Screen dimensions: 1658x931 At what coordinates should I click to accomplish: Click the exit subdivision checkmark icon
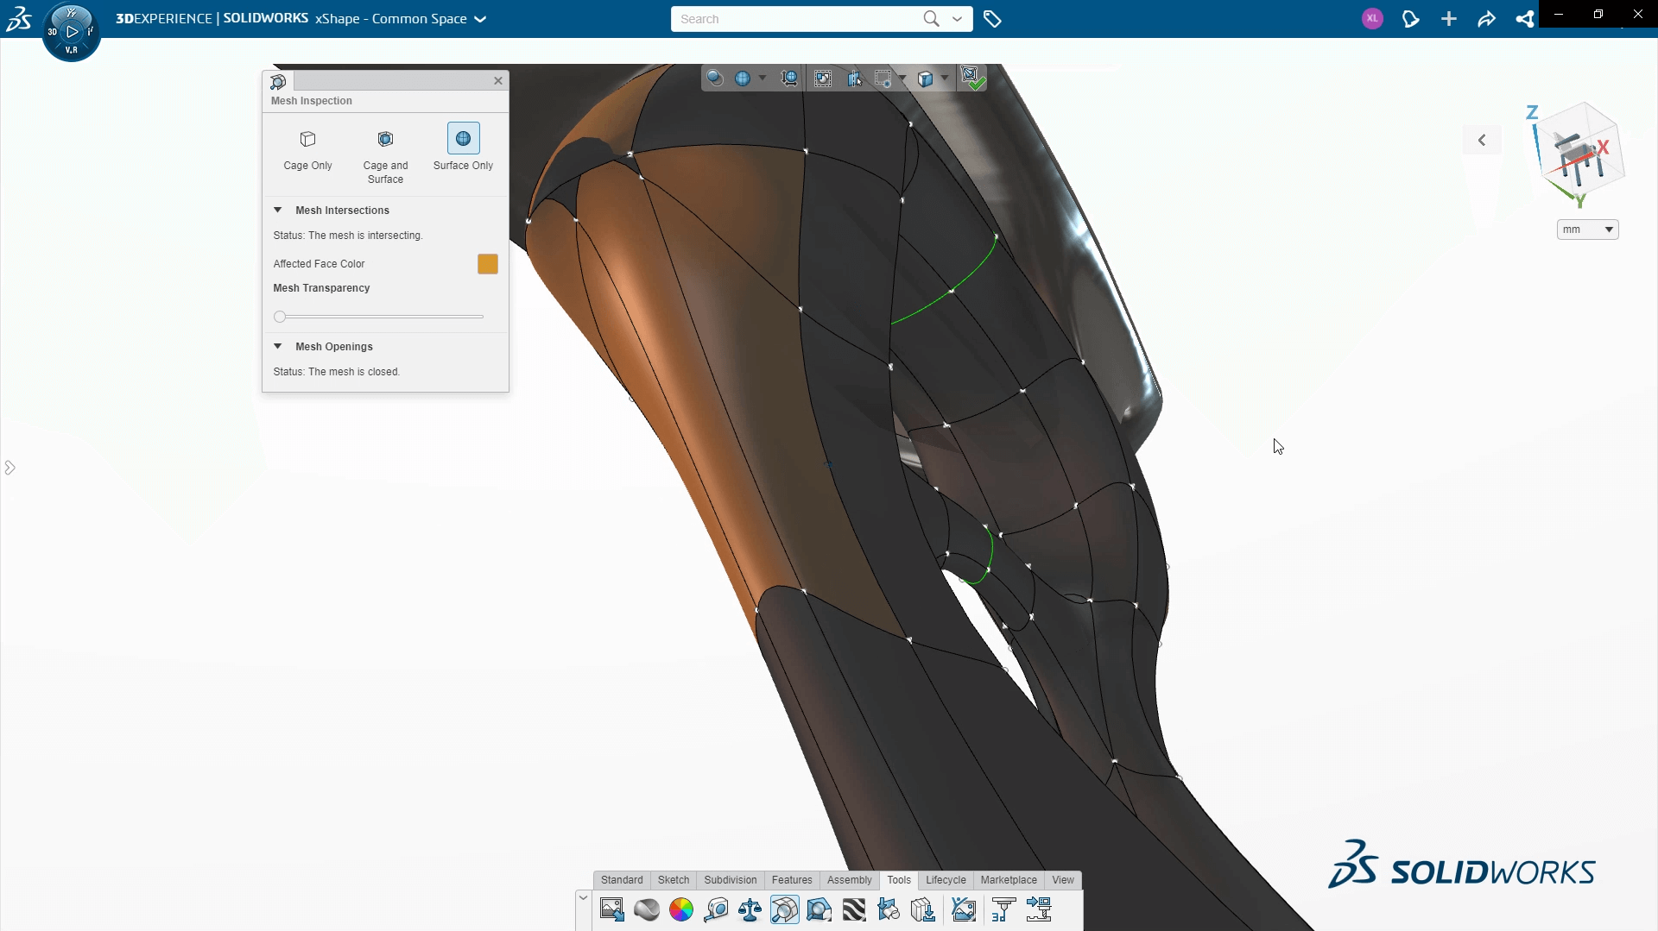pos(972,79)
